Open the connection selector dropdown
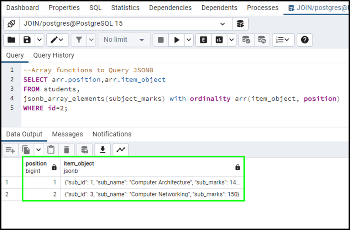Screen dimensions: 350x230 223,24
